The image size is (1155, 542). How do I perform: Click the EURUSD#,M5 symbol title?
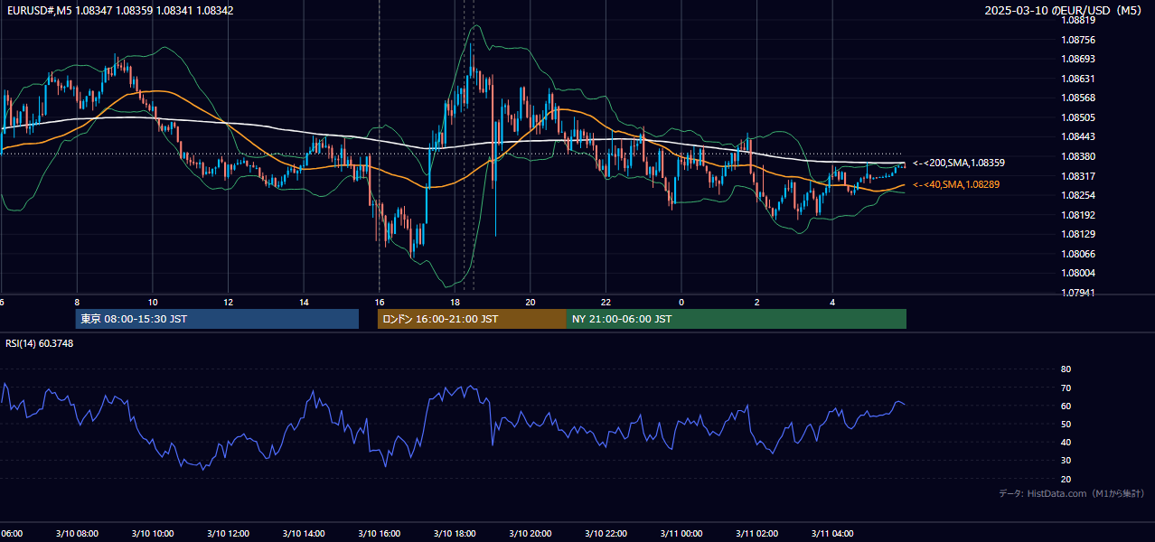[38, 10]
